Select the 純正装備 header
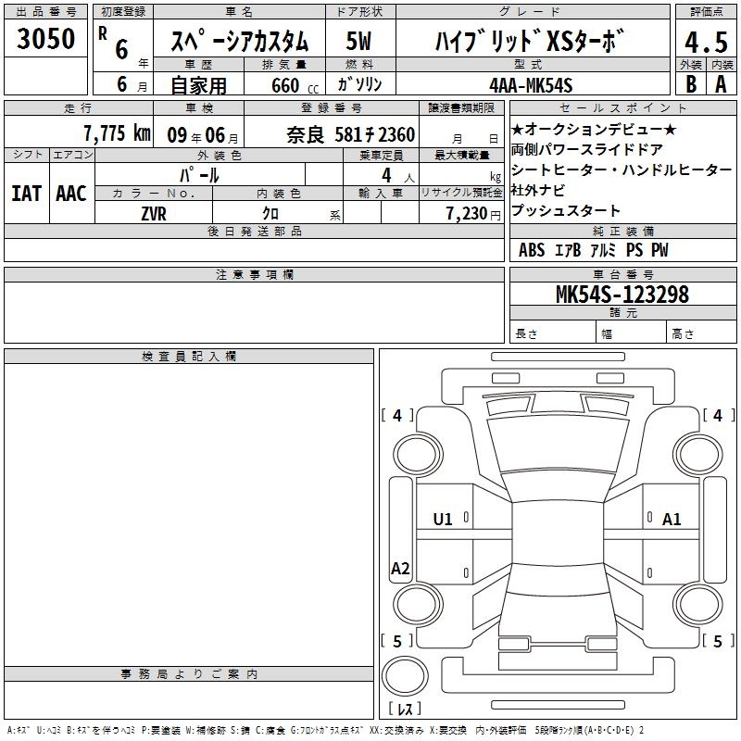The height and width of the screenshot is (741, 741). pyautogui.click(x=622, y=231)
